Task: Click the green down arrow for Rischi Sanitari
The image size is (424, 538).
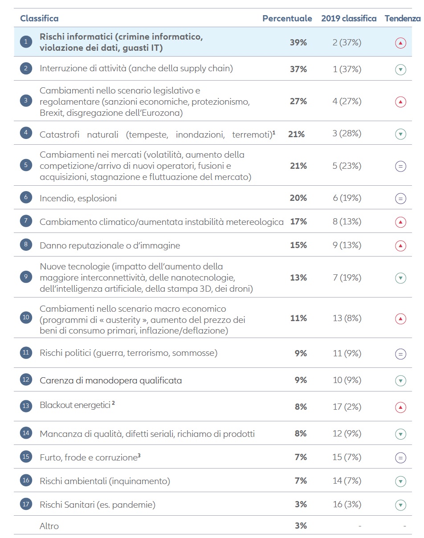Action: (400, 505)
